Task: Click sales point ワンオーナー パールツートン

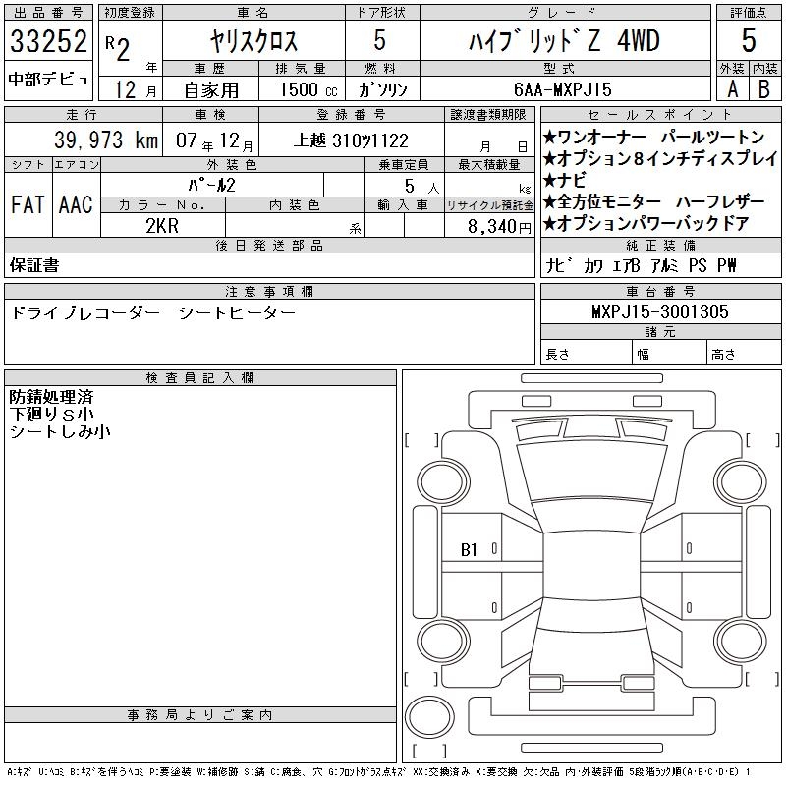Action: click(x=653, y=137)
